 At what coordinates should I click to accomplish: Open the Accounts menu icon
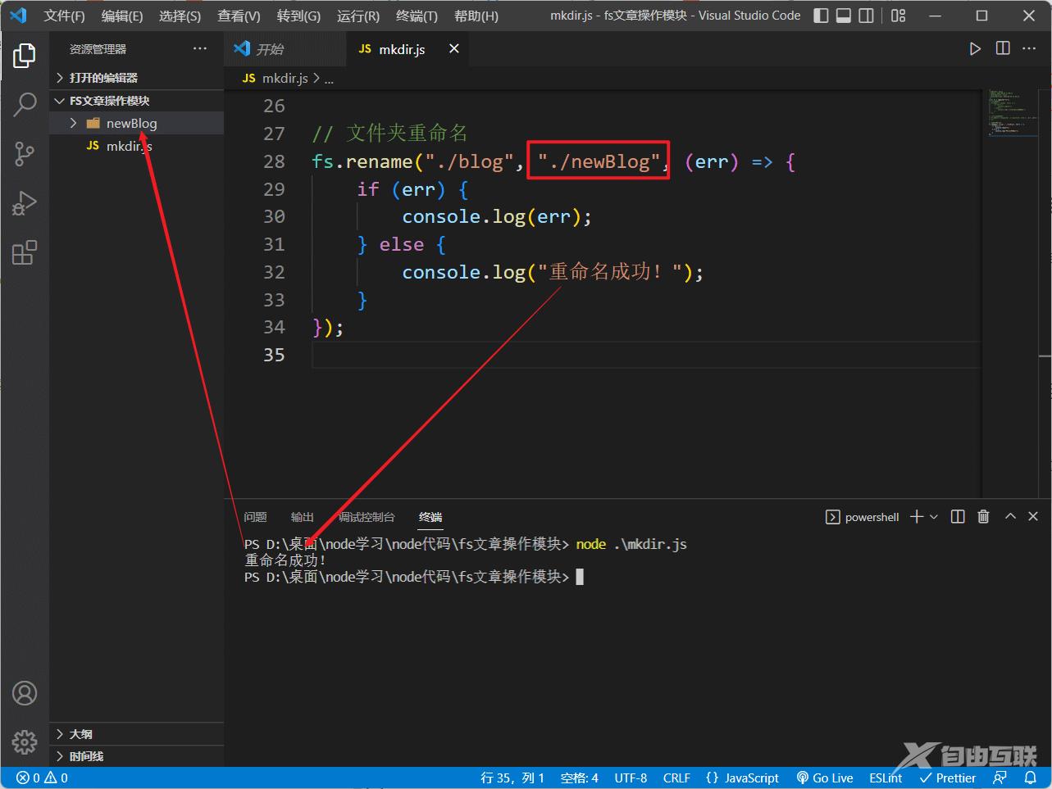25,693
